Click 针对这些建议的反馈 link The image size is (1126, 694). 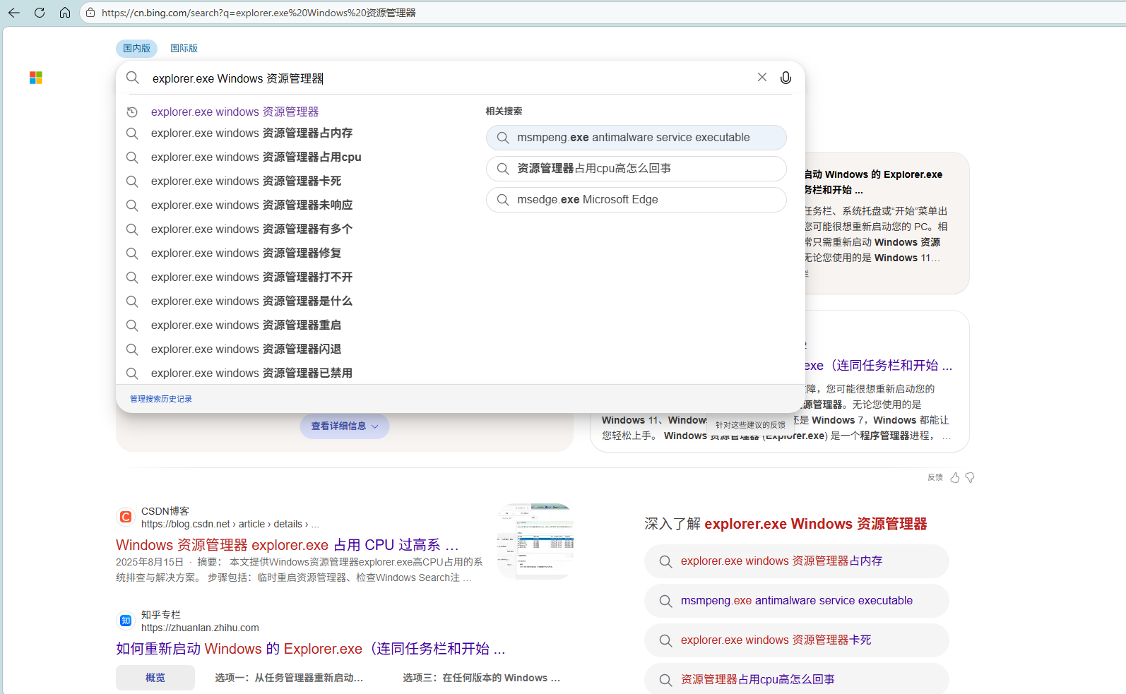750,425
